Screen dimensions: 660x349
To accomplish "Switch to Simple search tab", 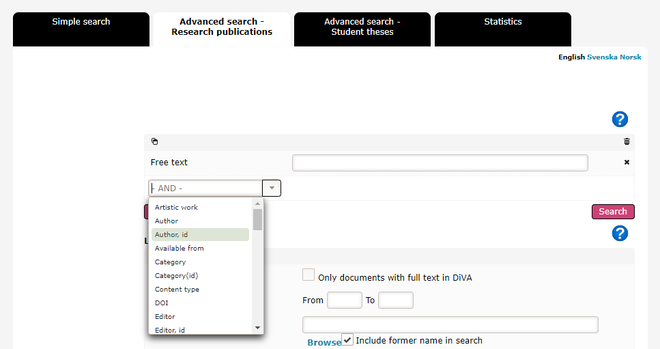I will pyautogui.click(x=81, y=22).
